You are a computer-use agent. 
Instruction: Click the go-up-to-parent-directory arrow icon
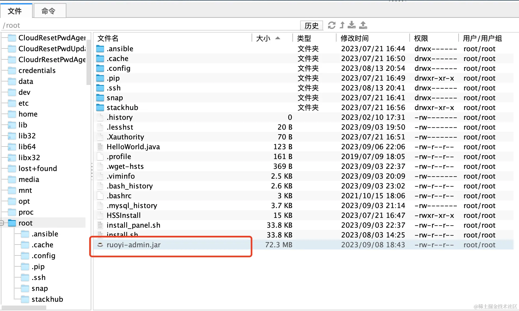click(342, 25)
